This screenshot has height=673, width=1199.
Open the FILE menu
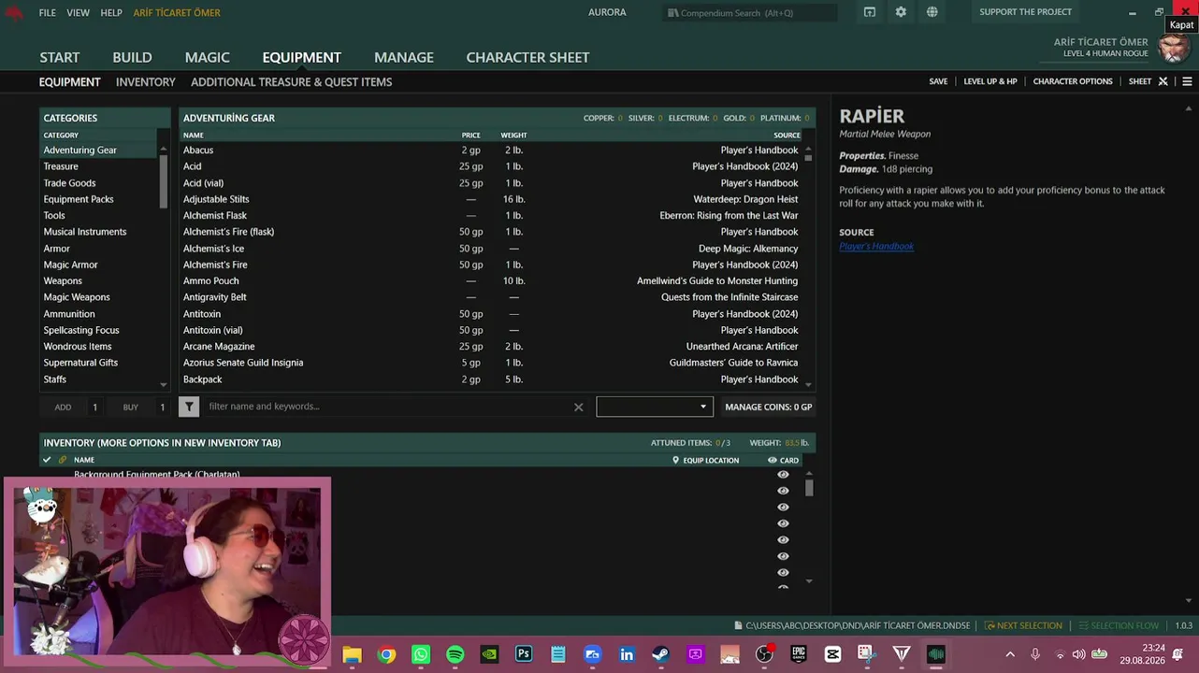48,13
